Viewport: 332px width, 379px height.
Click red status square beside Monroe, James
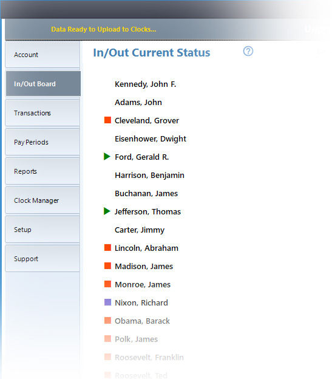pos(107,284)
